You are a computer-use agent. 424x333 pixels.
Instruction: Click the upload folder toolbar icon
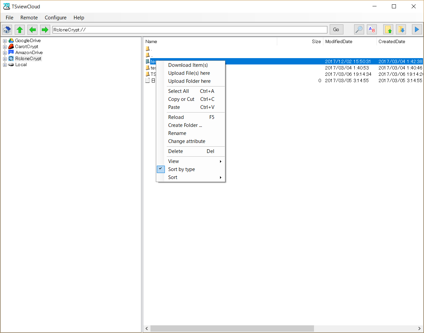(x=388, y=30)
